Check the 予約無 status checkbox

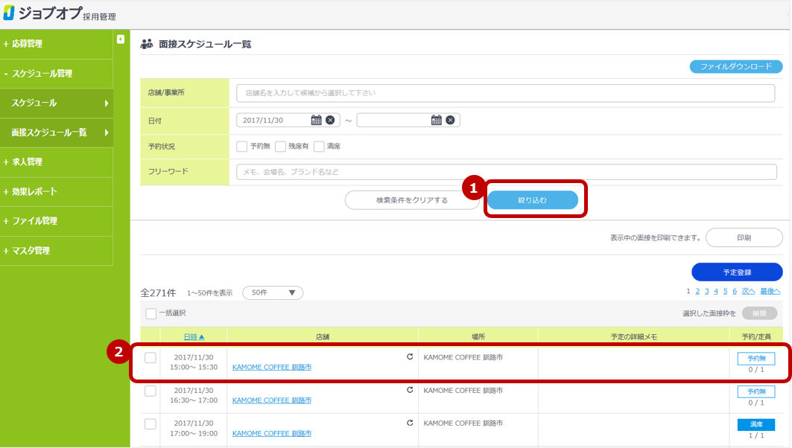pyautogui.click(x=241, y=147)
